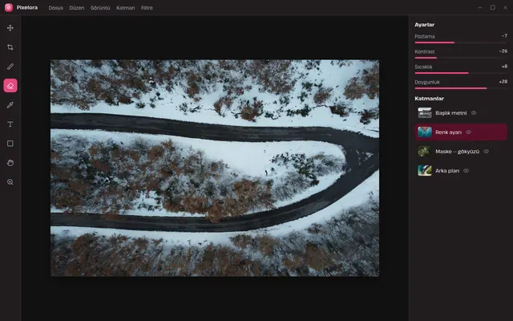Adjust the Kontrast slider
513x321 pixels.
click(x=461, y=58)
